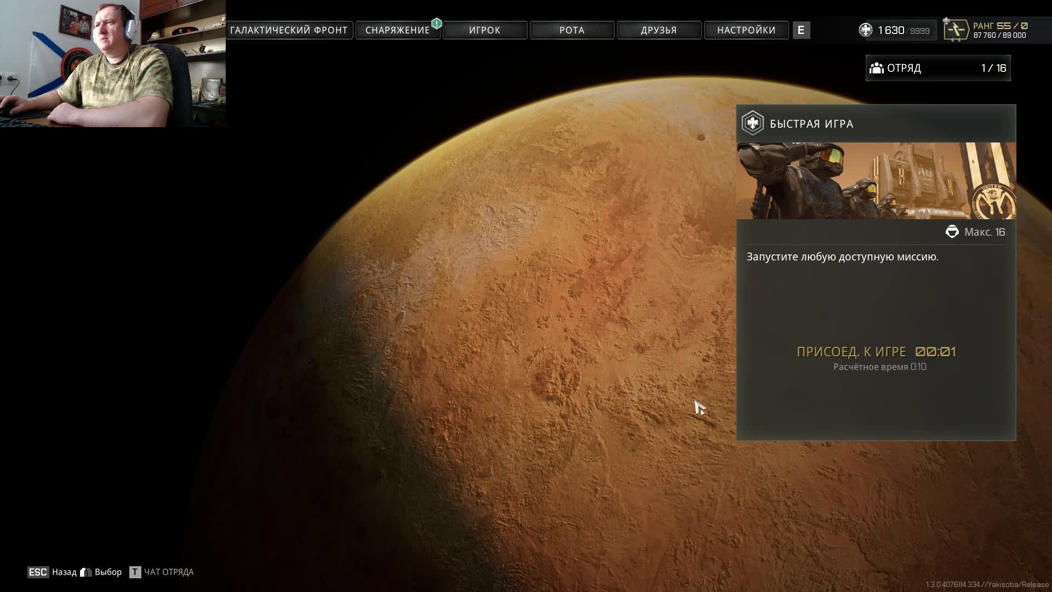Screen dimensions: 1052x592
Task: Click the requisition currency emblem icon
Action: point(865,30)
